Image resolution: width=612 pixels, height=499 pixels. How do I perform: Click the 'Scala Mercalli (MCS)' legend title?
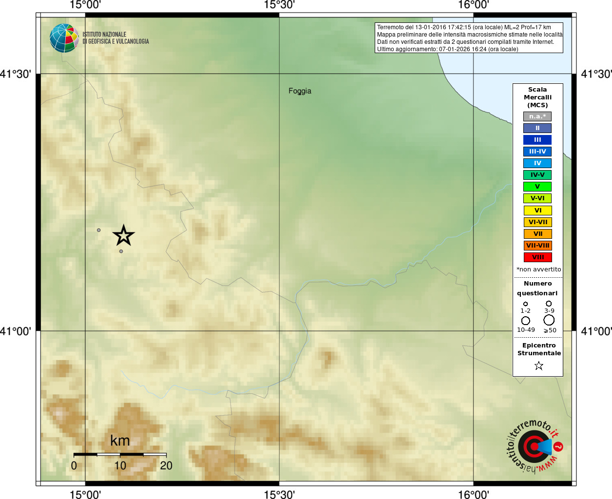(x=537, y=97)
